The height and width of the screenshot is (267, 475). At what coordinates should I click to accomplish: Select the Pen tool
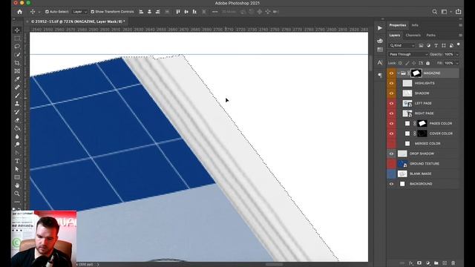pyautogui.click(x=17, y=153)
